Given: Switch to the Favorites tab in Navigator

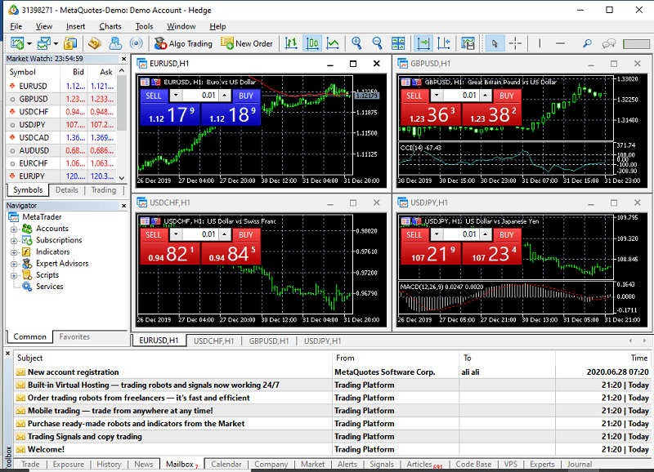Looking at the screenshot, I should 74,336.
